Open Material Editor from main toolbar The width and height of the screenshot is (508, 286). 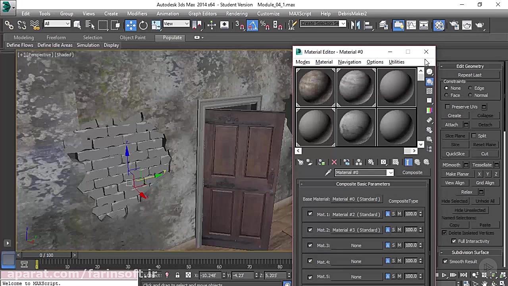coord(439,25)
